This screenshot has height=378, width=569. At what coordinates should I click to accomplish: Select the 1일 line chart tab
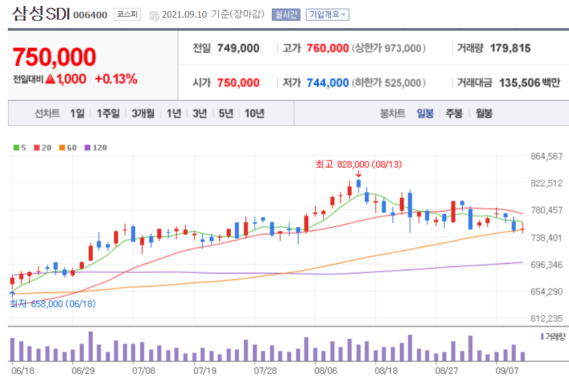tap(77, 114)
